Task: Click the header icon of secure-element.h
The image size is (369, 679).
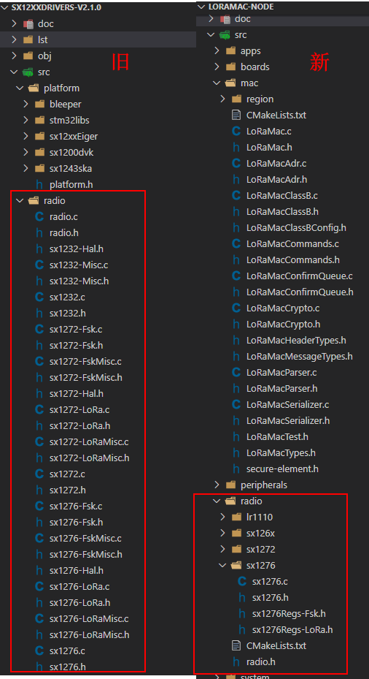Action: (x=236, y=469)
